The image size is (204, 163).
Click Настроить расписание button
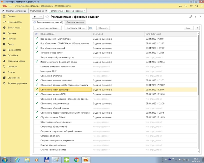tap(48, 28)
